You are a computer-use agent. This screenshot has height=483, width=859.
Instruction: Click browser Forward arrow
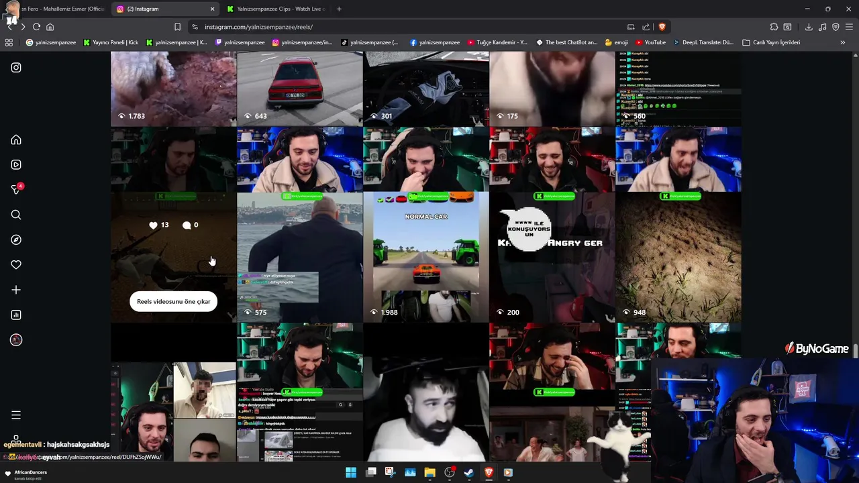pyautogui.click(x=23, y=27)
